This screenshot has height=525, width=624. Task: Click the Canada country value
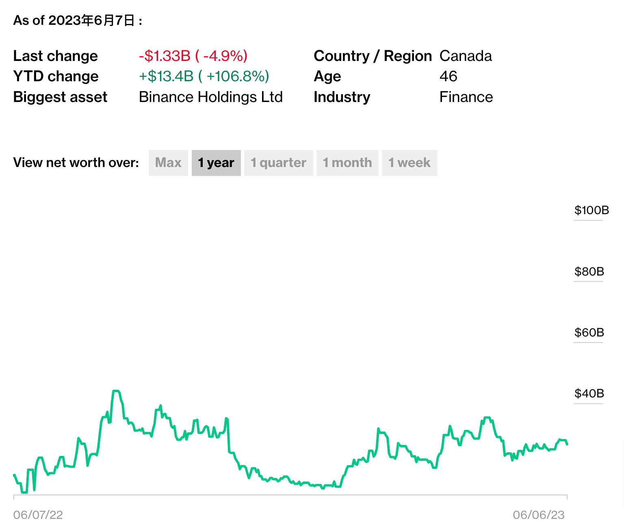click(466, 56)
